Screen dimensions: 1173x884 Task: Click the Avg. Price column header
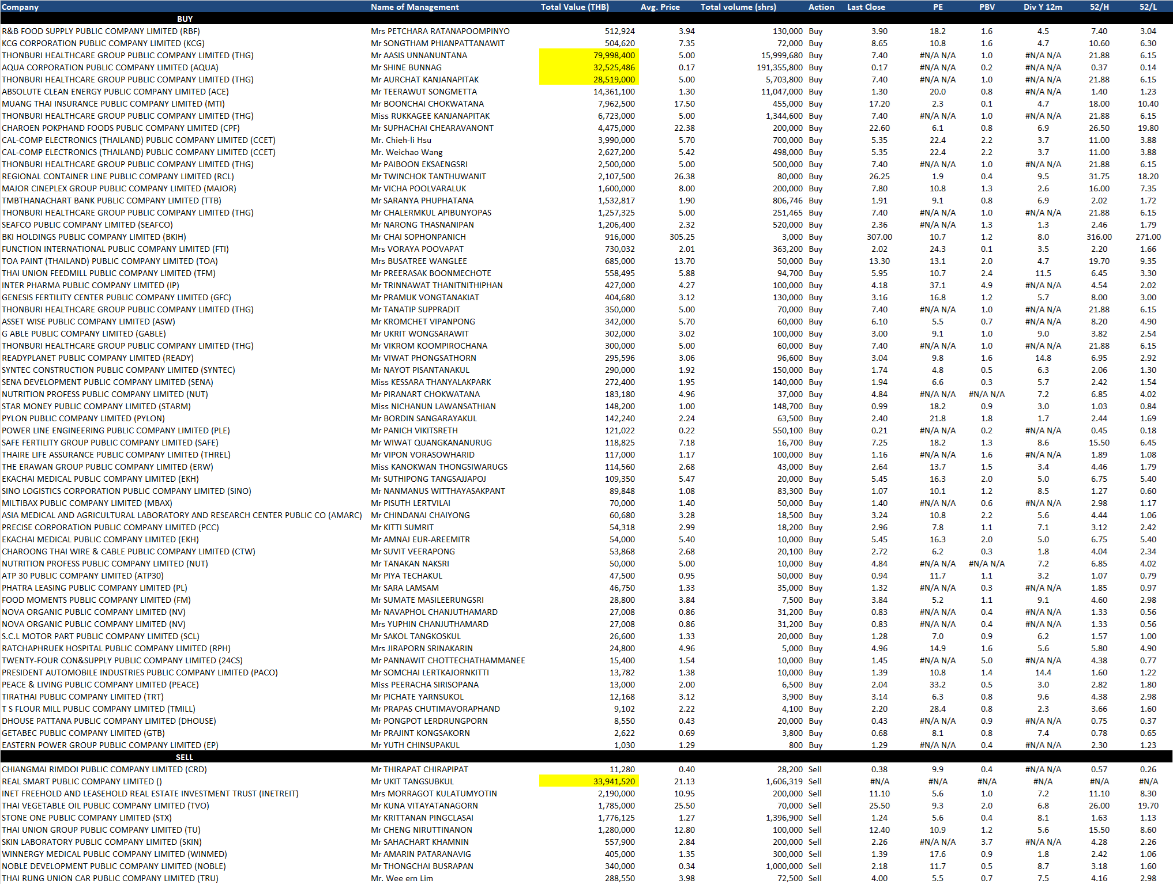click(x=660, y=7)
